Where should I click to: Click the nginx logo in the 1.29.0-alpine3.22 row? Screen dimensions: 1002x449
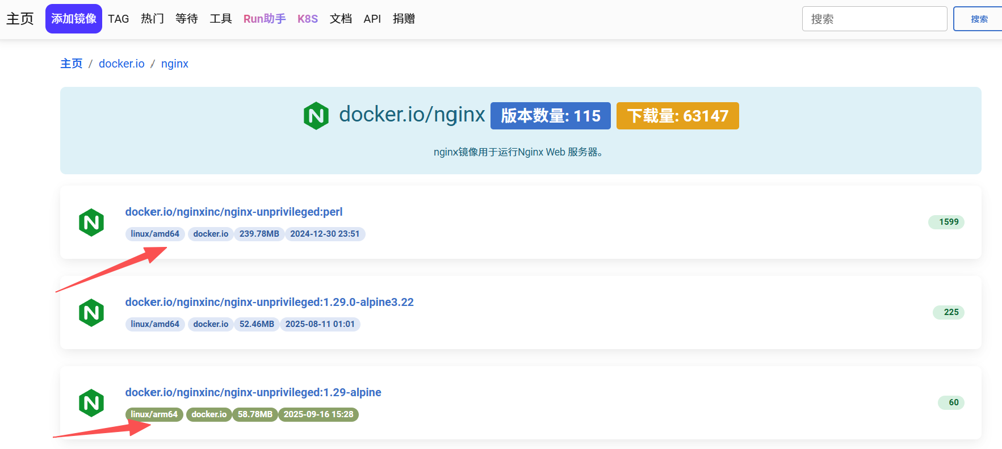point(91,313)
